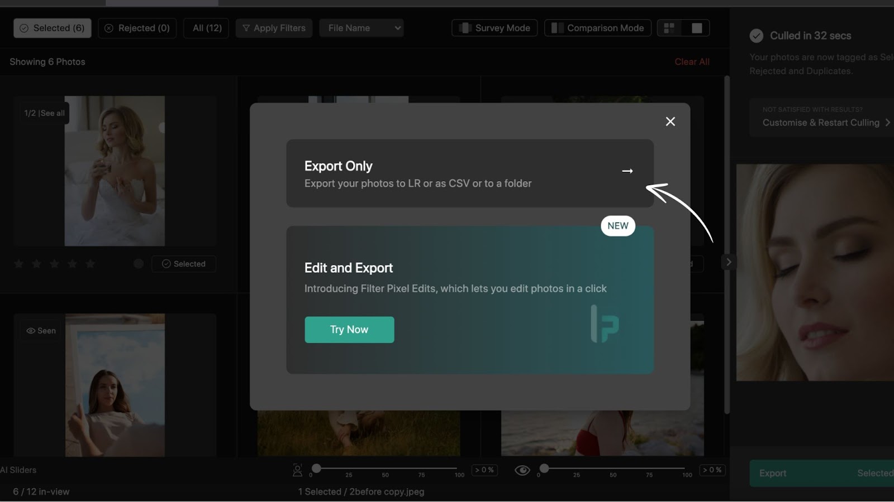Open the person lying in grass thumbnail

point(359,434)
